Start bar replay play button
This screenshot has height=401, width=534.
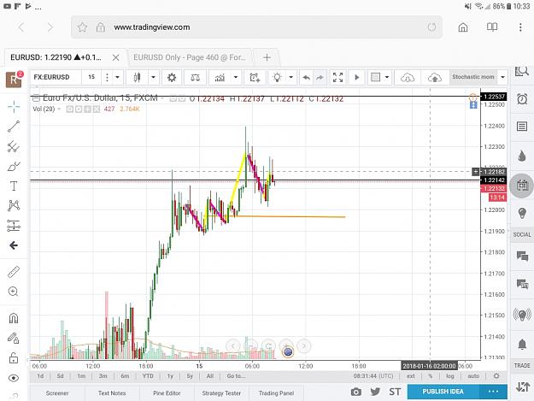click(356, 77)
